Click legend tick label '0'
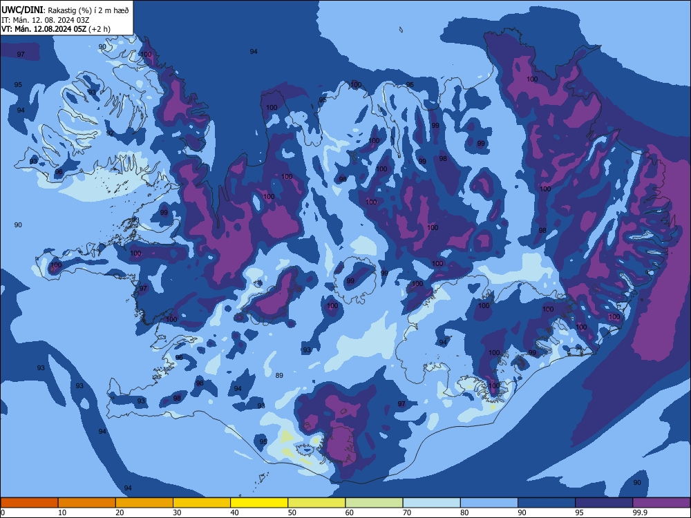The height and width of the screenshot is (518, 691). coord(3,512)
